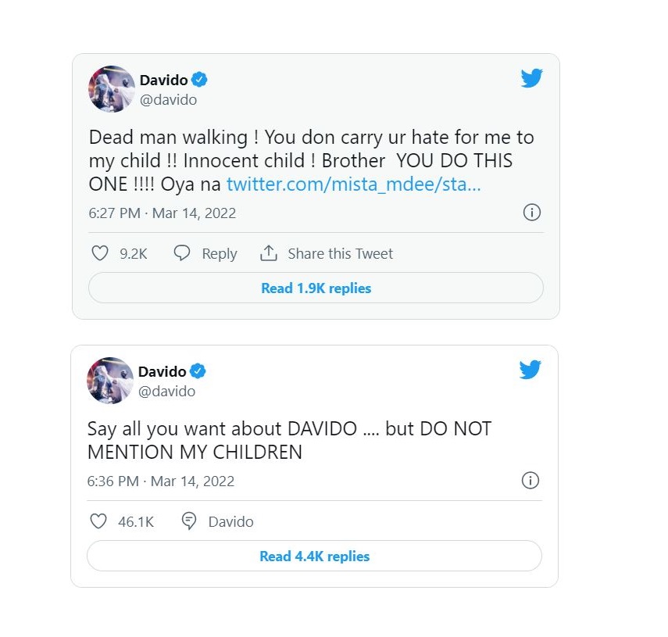Open info icon on the 6:27 PM tweet
668x637 pixels.
point(532,212)
